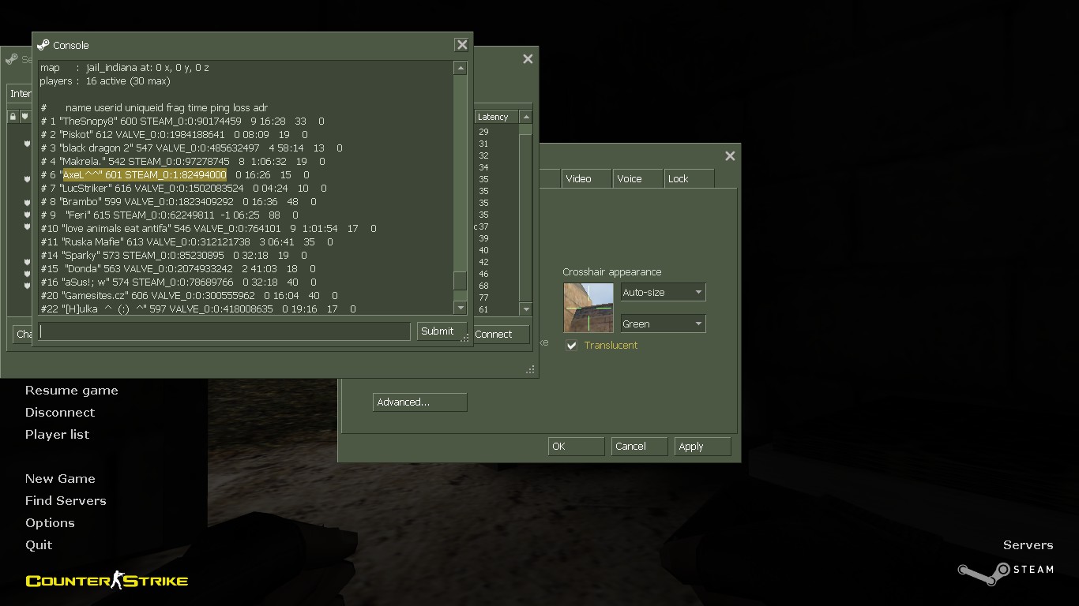Apply the options changes
Image resolution: width=1079 pixels, height=606 pixels.
703,447
